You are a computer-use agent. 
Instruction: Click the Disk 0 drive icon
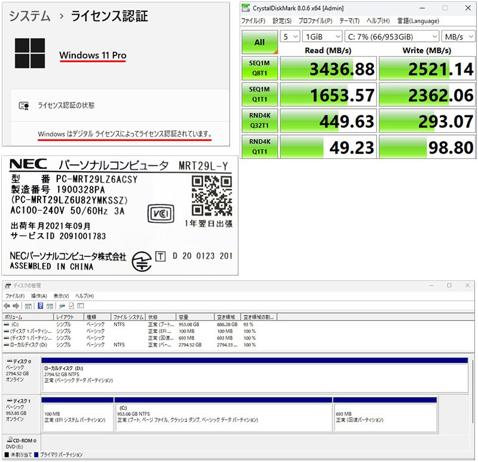tap(10, 362)
